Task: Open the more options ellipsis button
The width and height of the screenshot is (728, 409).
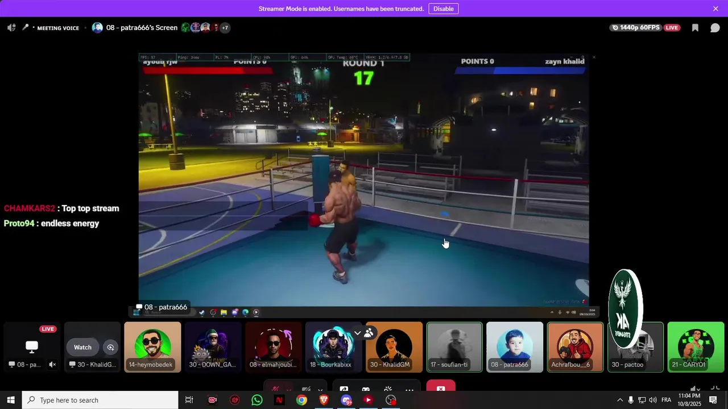Action: pyautogui.click(x=409, y=390)
